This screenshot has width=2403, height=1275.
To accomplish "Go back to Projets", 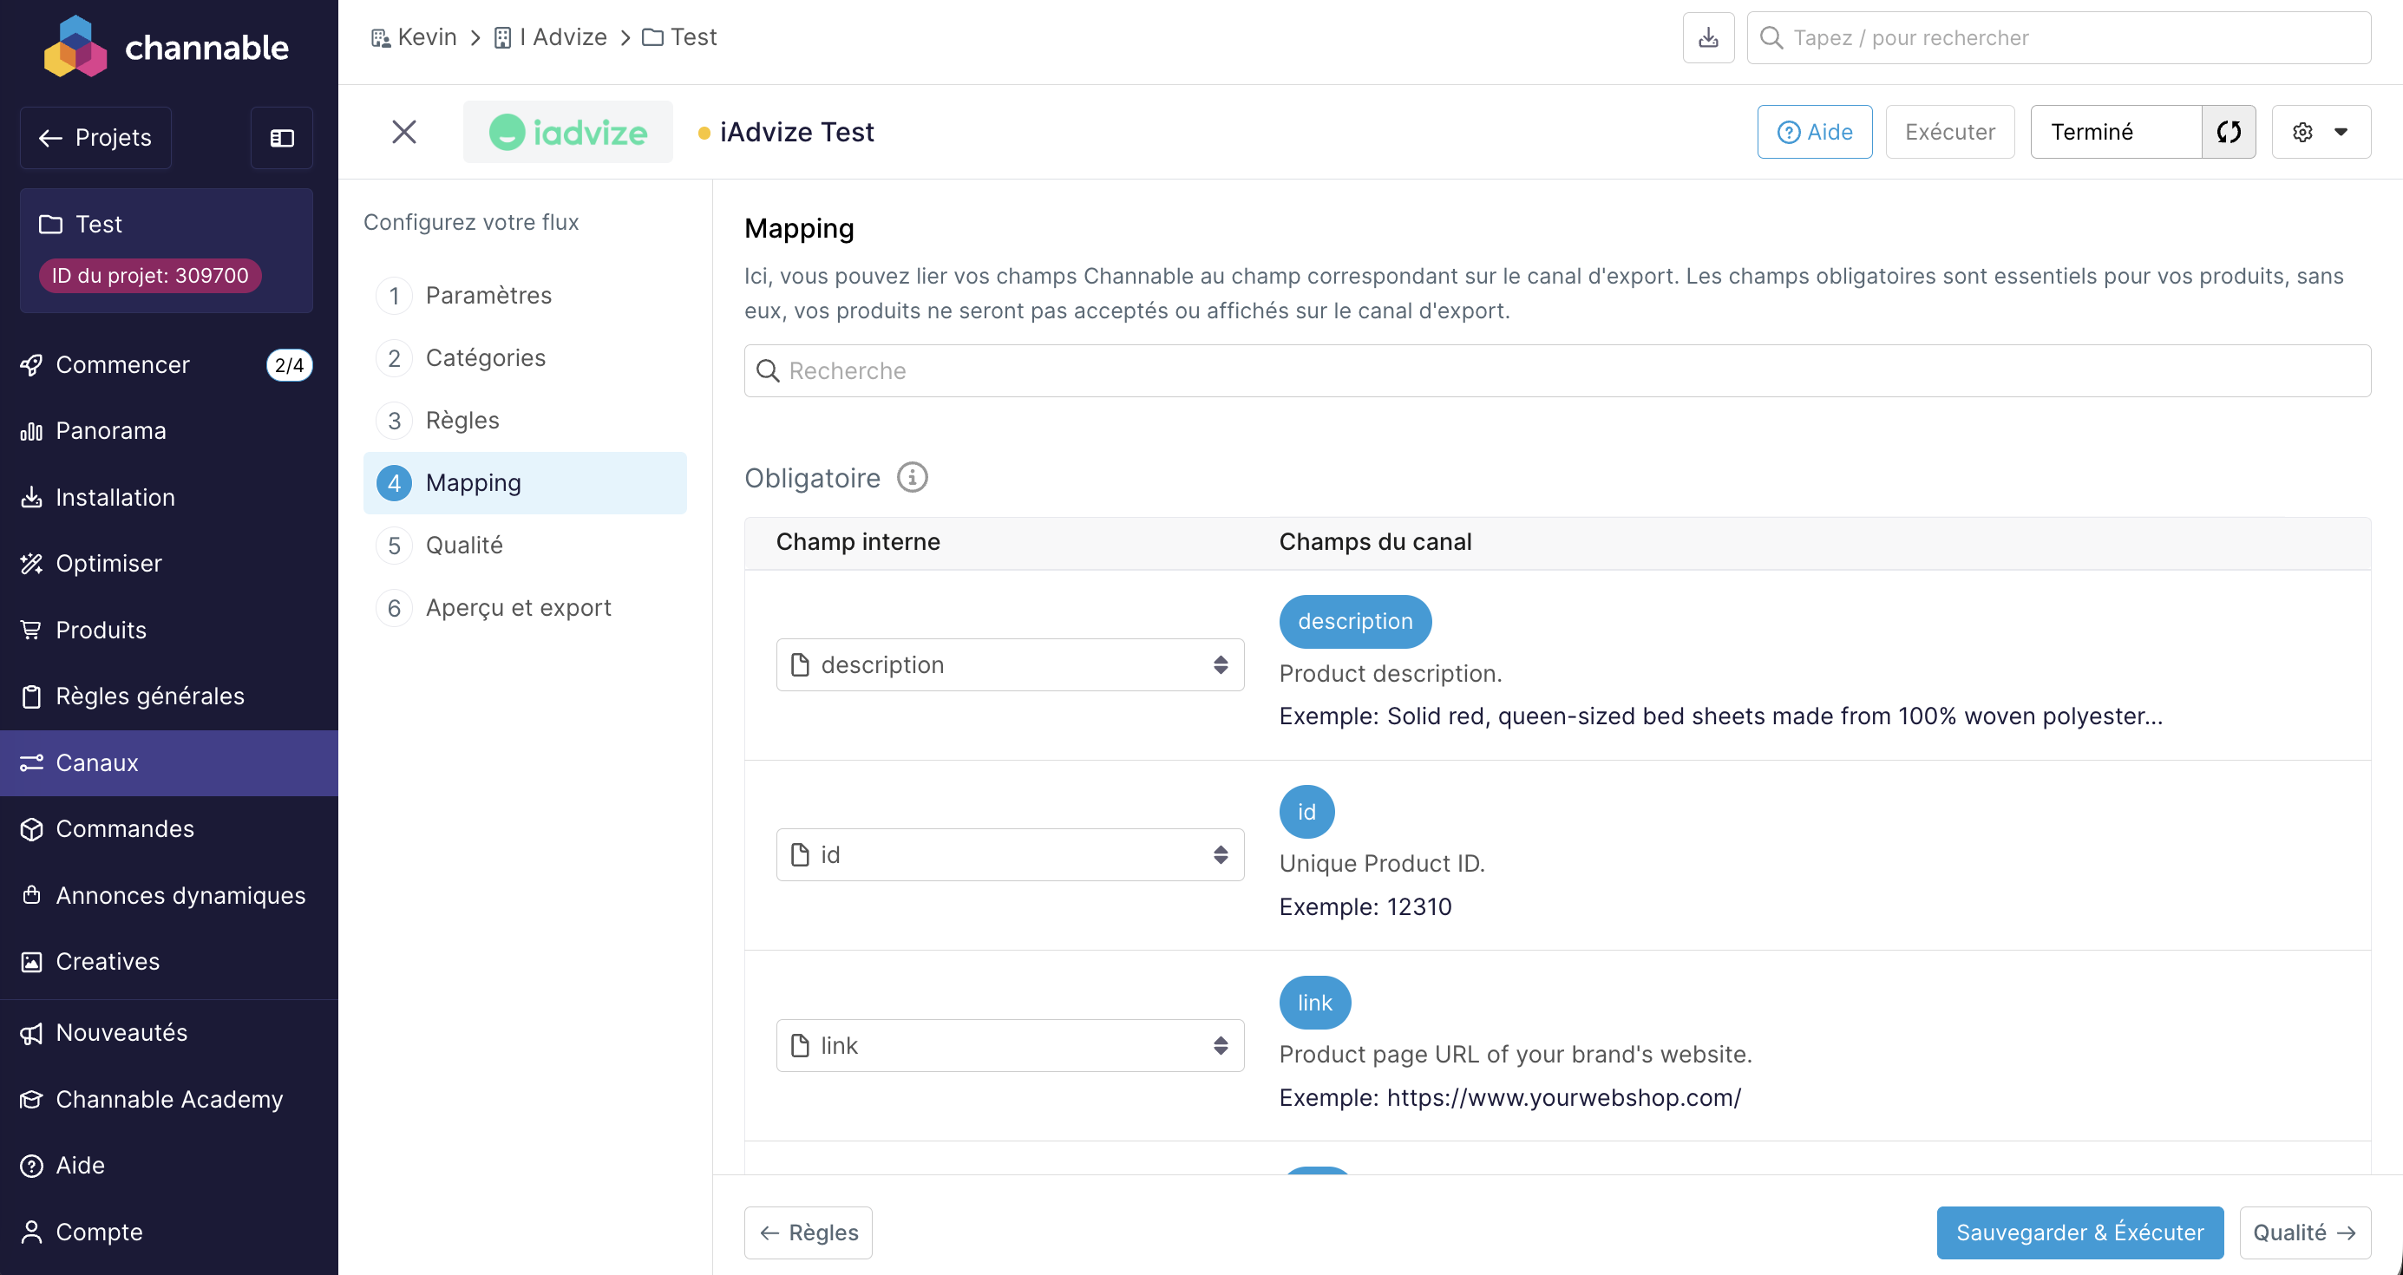I will (95, 138).
